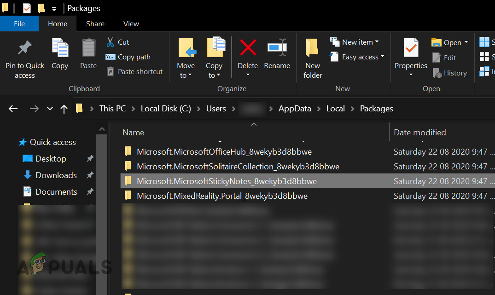Click the Edit icon in Open group

pos(437,58)
